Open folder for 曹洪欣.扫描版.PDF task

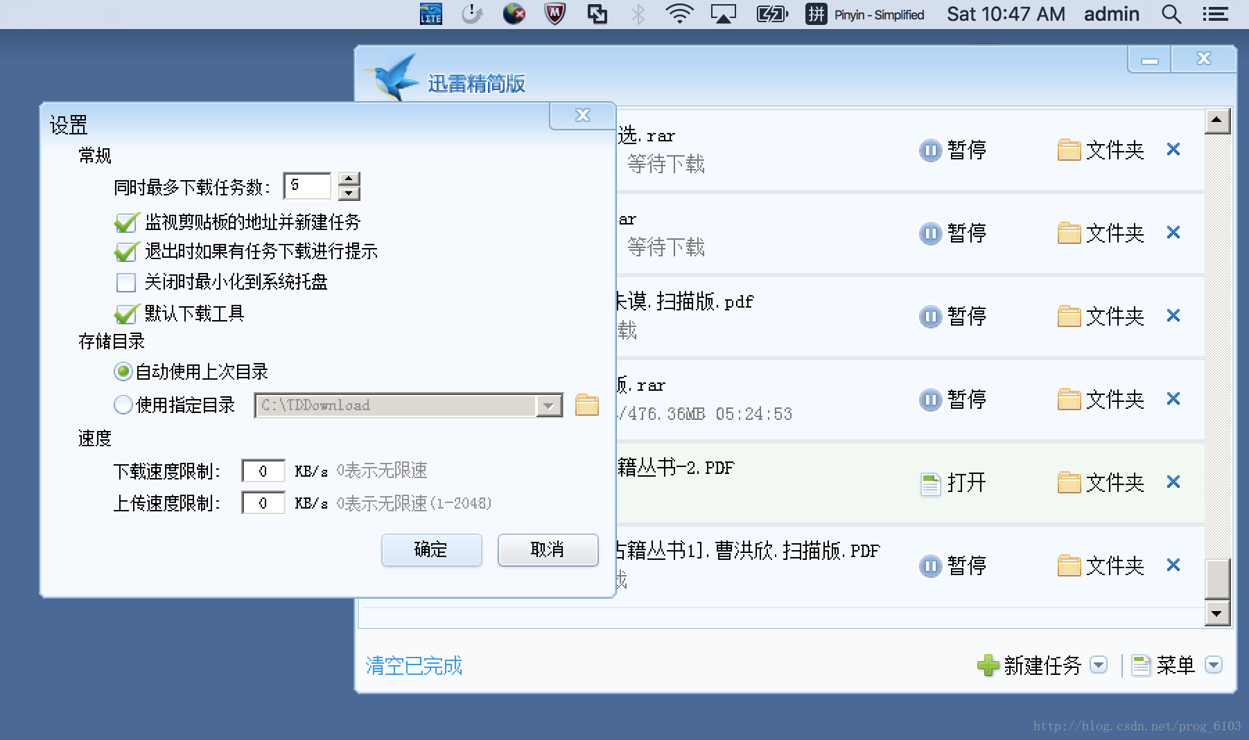coord(1101,565)
